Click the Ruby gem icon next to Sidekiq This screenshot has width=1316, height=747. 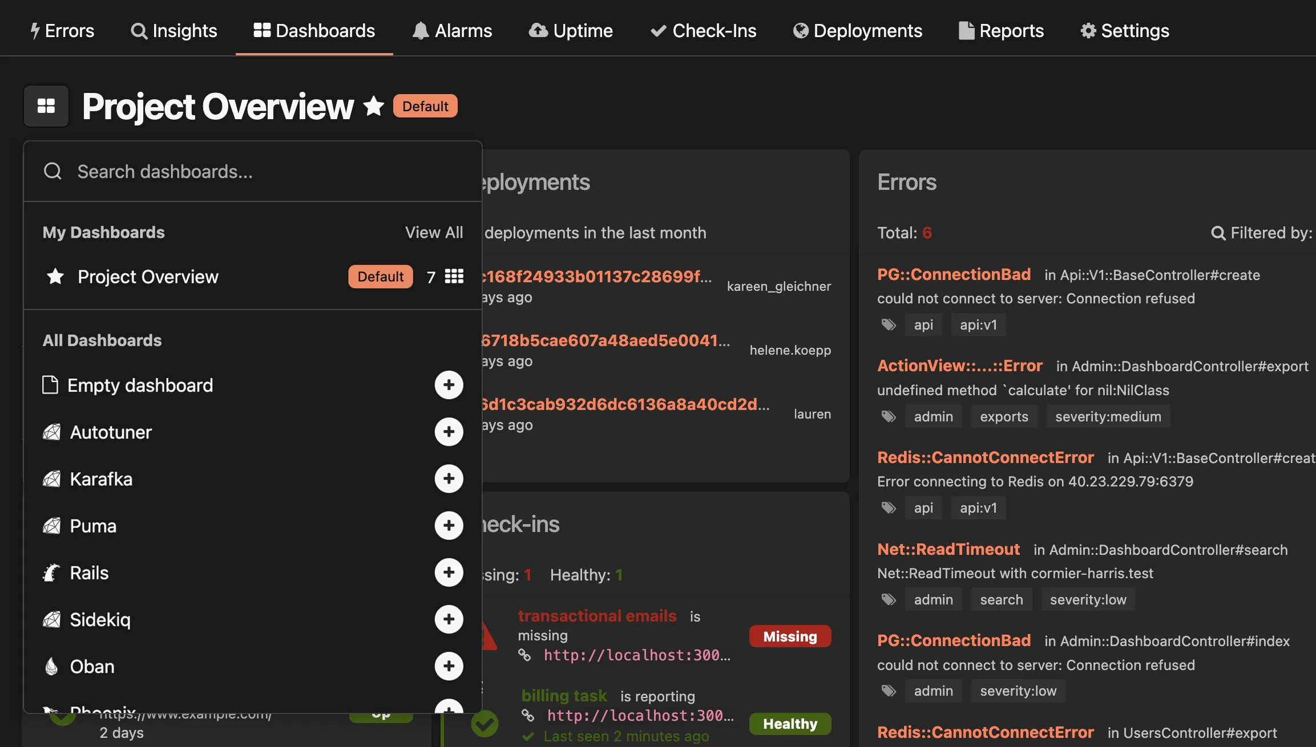tap(52, 619)
